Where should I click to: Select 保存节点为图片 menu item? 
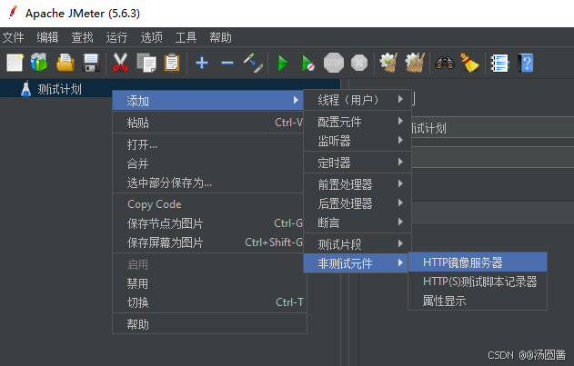pyautogui.click(x=208, y=223)
